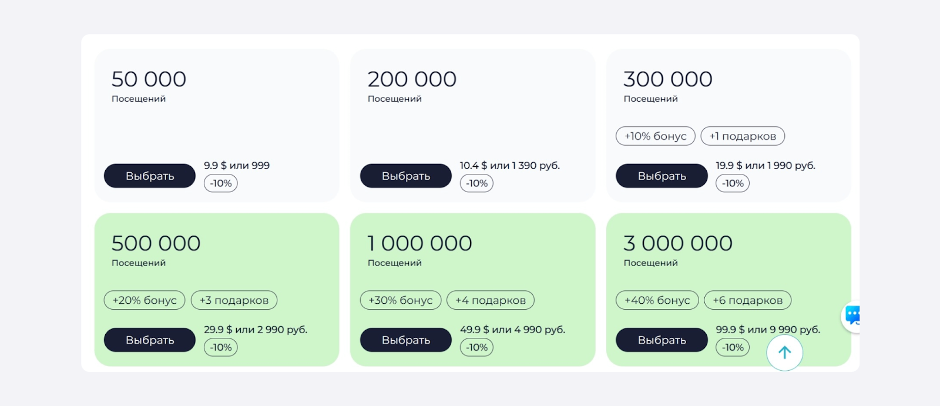Select the 300 000 visits package
940x406 pixels.
pos(662,176)
